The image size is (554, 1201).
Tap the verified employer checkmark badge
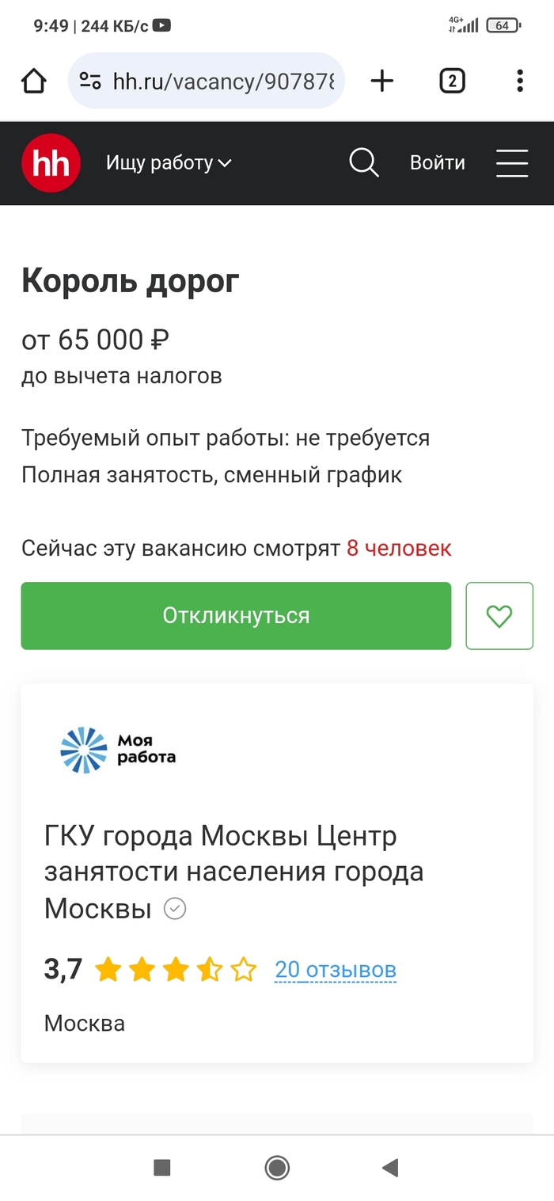[175, 909]
